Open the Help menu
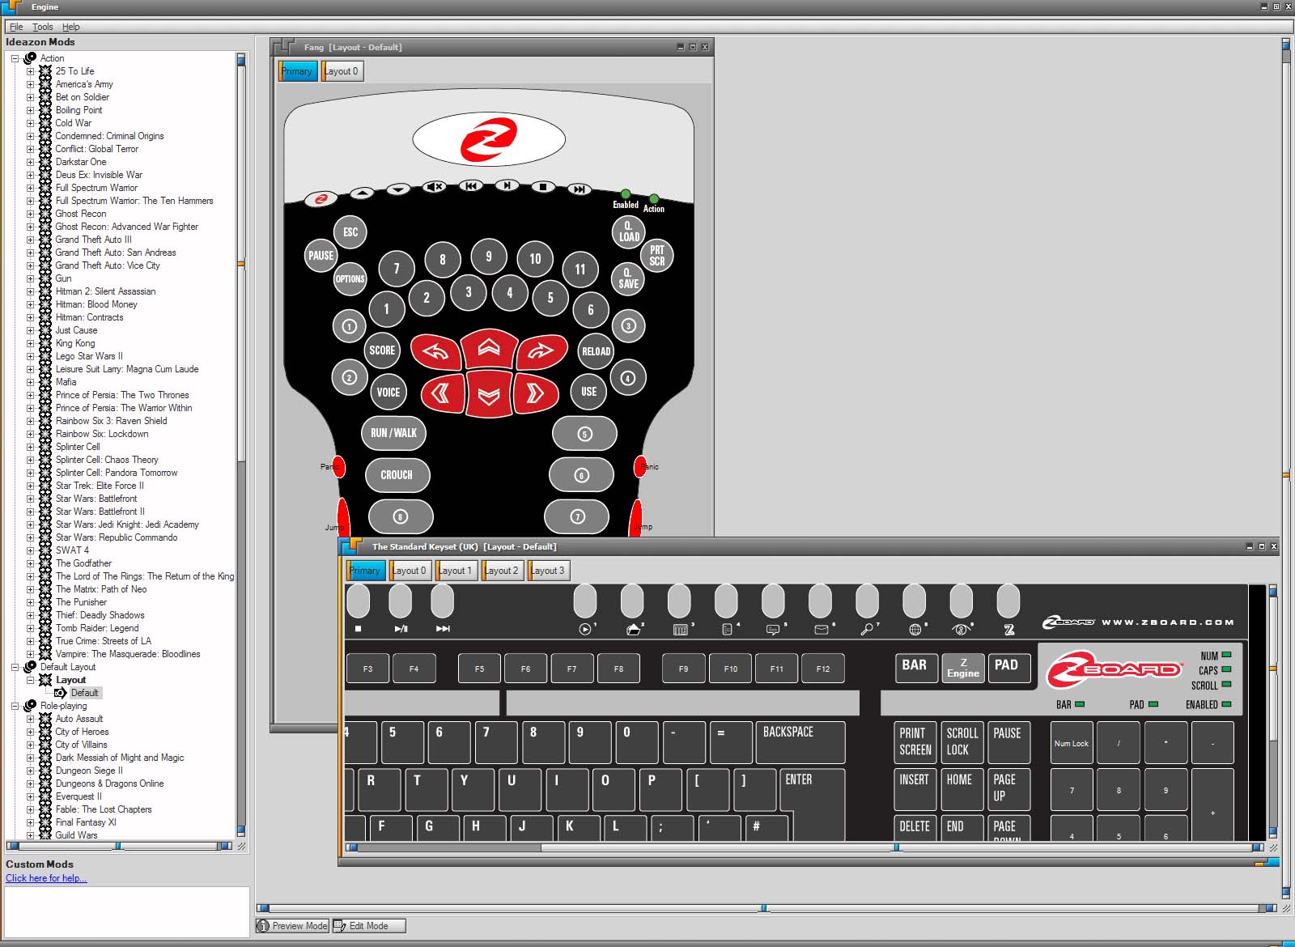Screen dimensions: 1295x947 (x=71, y=27)
